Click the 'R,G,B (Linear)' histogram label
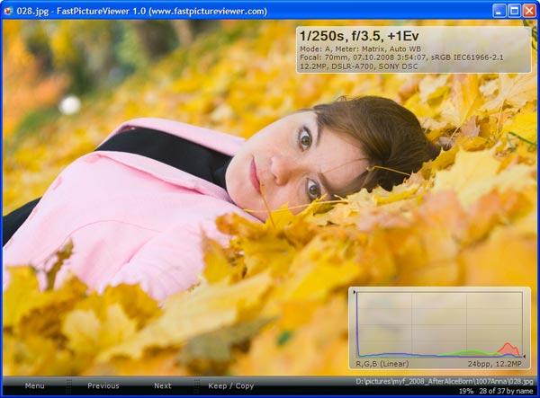This screenshot has height=398, width=540. pyautogui.click(x=382, y=364)
